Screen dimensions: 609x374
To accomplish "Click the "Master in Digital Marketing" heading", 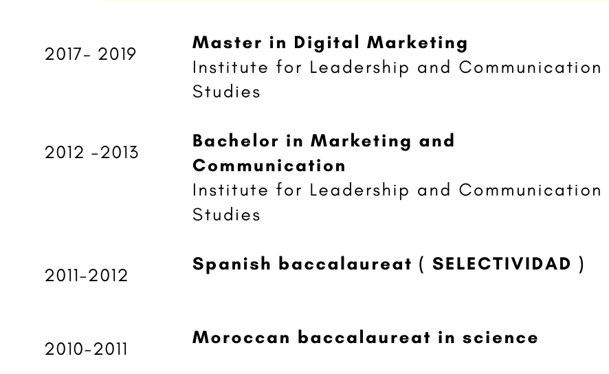I will pyautogui.click(x=330, y=43).
